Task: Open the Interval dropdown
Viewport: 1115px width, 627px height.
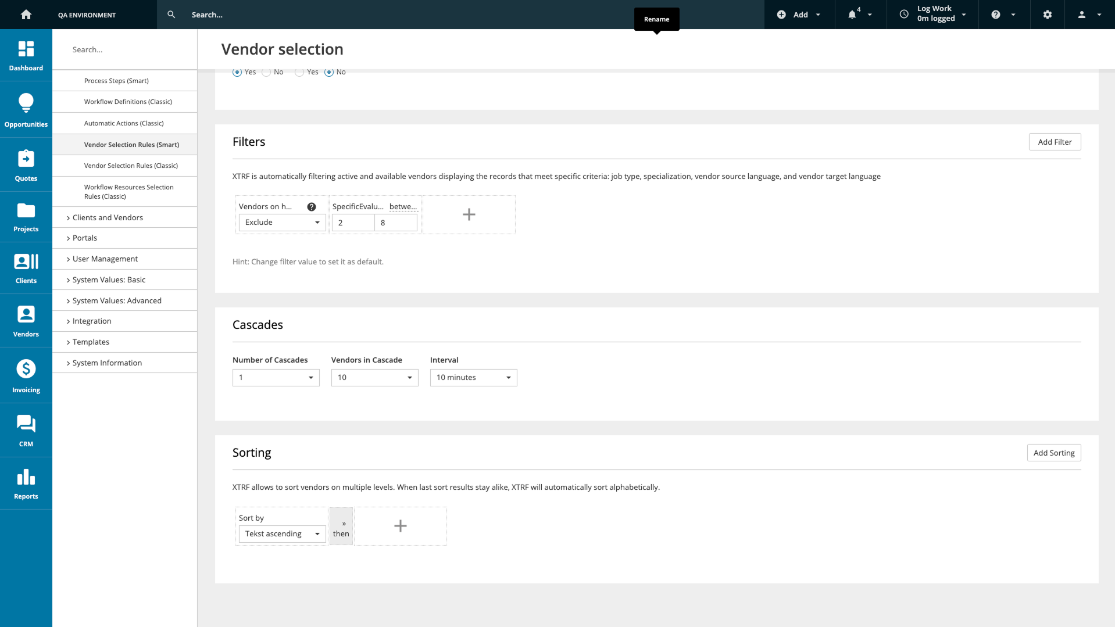Action: tap(473, 378)
